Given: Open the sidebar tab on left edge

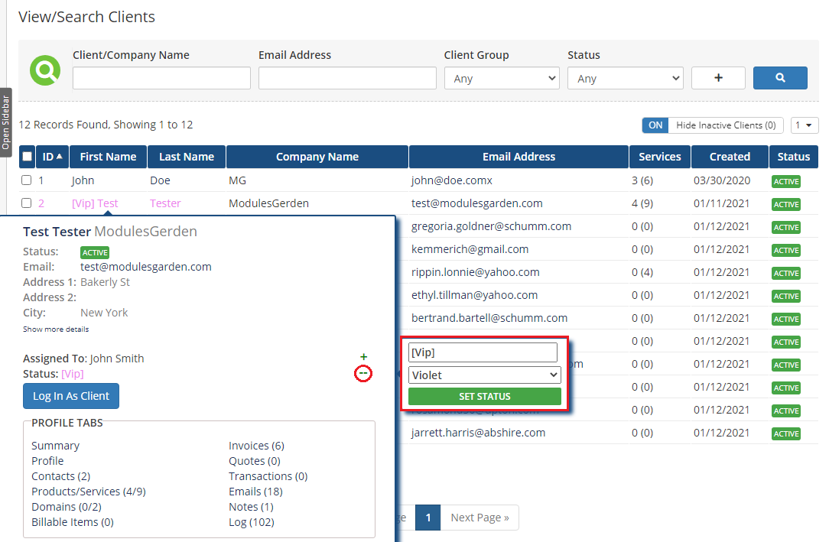Looking at the screenshot, I should pos(6,122).
